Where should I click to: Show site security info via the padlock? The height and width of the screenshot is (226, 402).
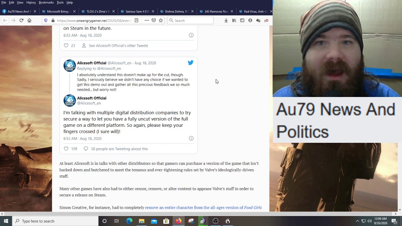pos(53,20)
